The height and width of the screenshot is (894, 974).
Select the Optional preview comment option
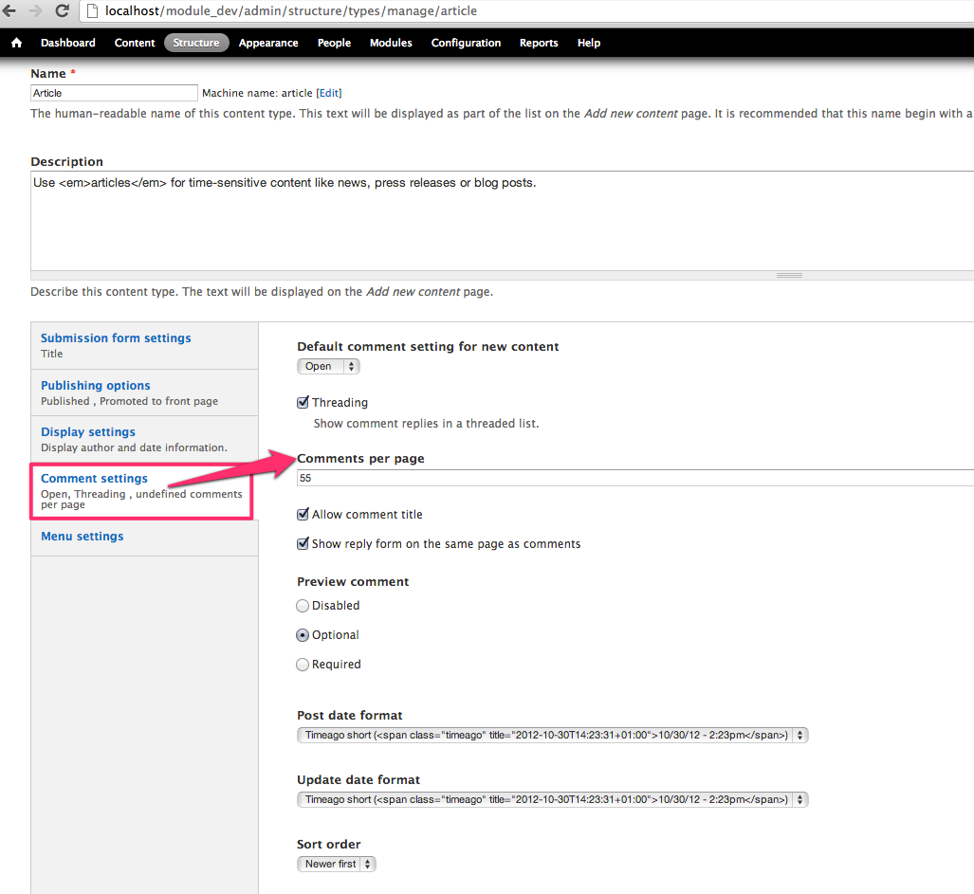coord(303,635)
